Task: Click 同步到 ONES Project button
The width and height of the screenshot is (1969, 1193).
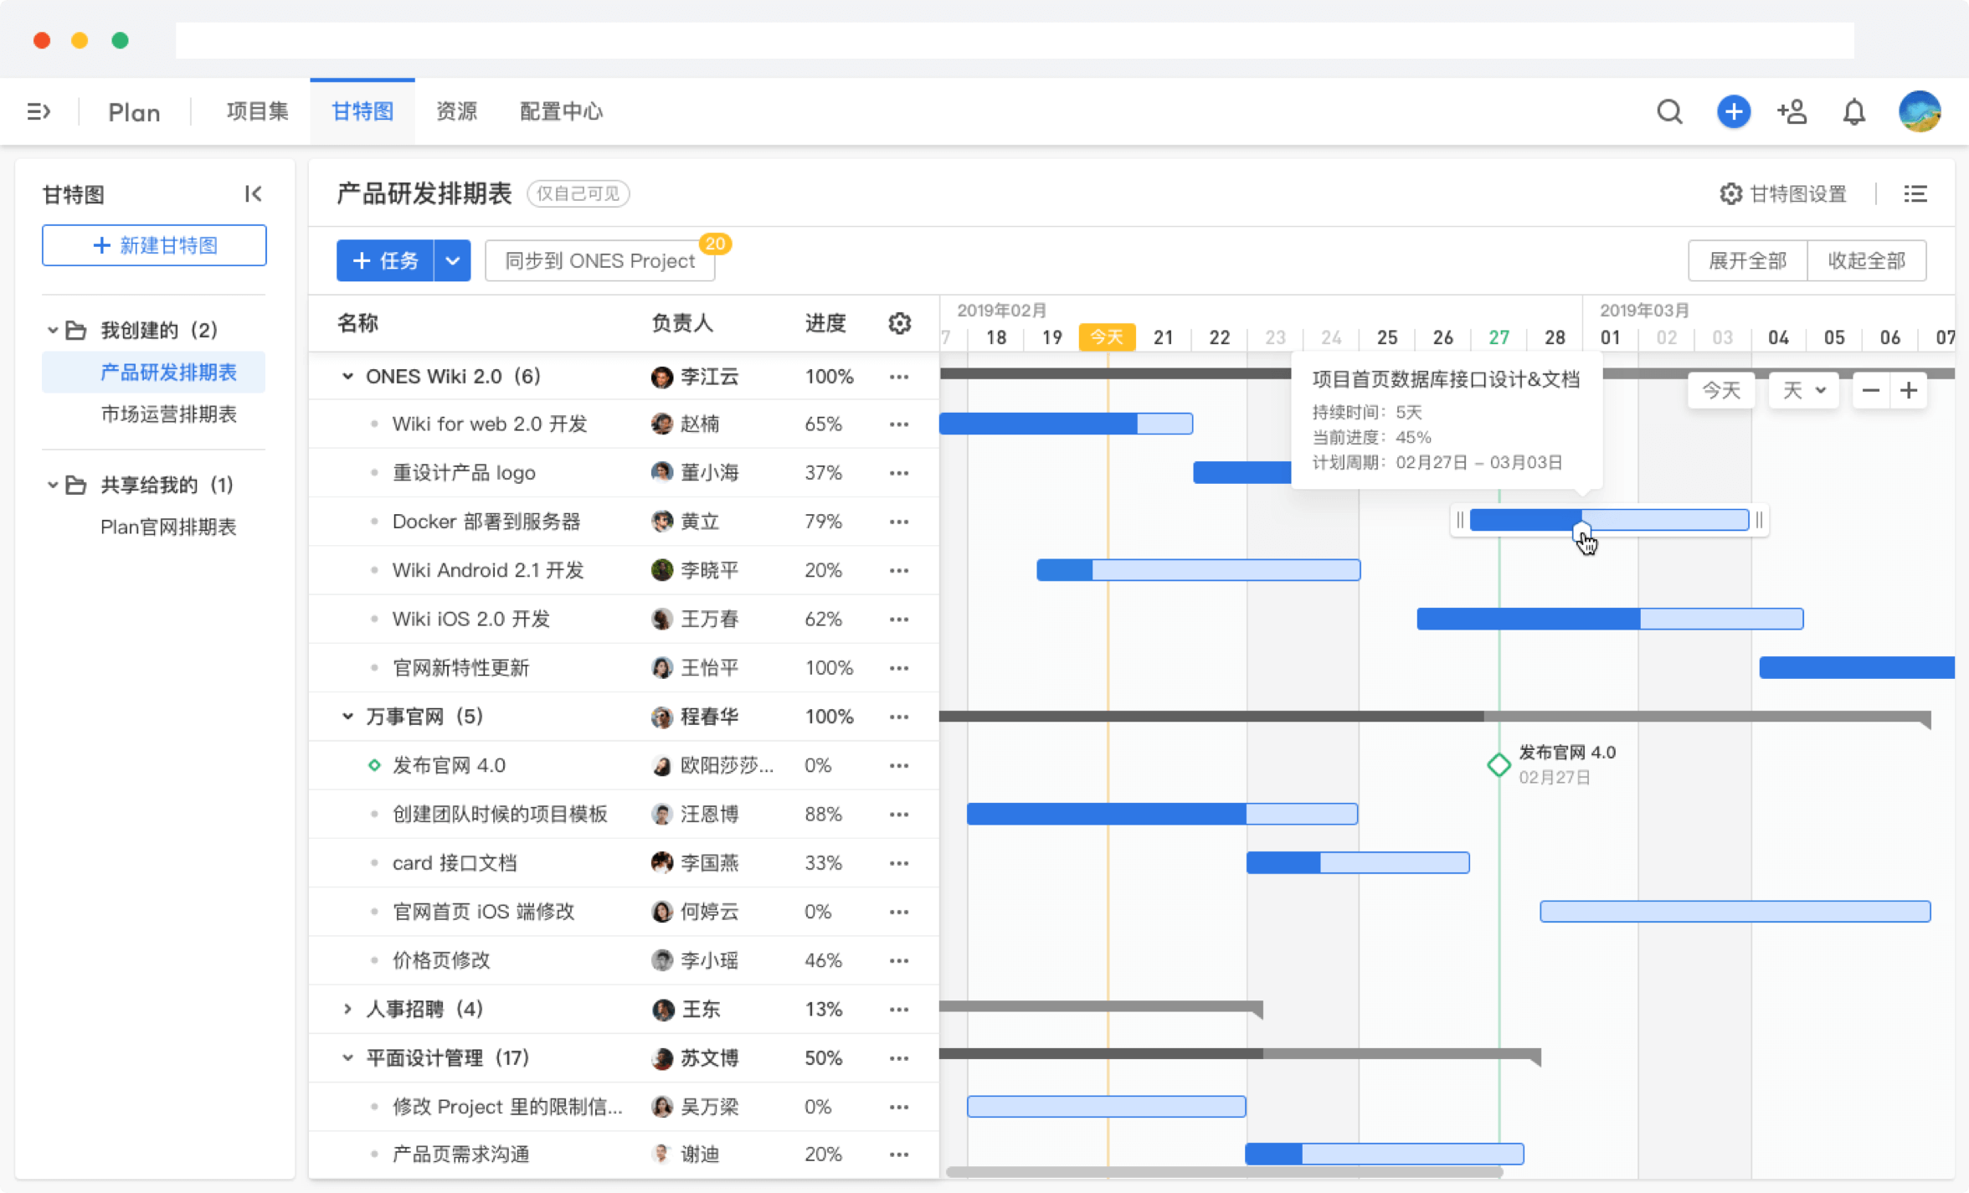Action: [599, 261]
